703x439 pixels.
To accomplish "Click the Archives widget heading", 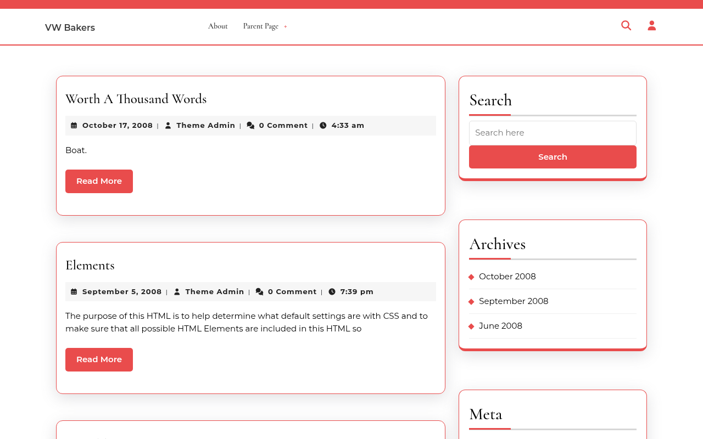I will pyautogui.click(x=498, y=244).
